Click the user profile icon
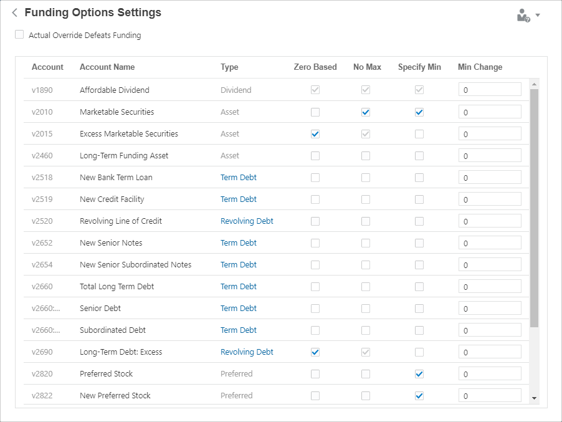This screenshot has height=422, width=562. coord(522,14)
